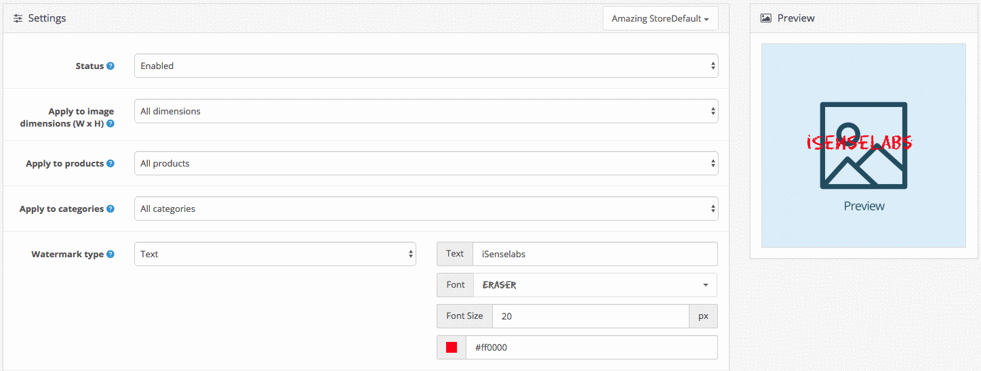Screen dimensions: 981x371
Task: Open the All categories dropdown
Action: click(426, 209)
